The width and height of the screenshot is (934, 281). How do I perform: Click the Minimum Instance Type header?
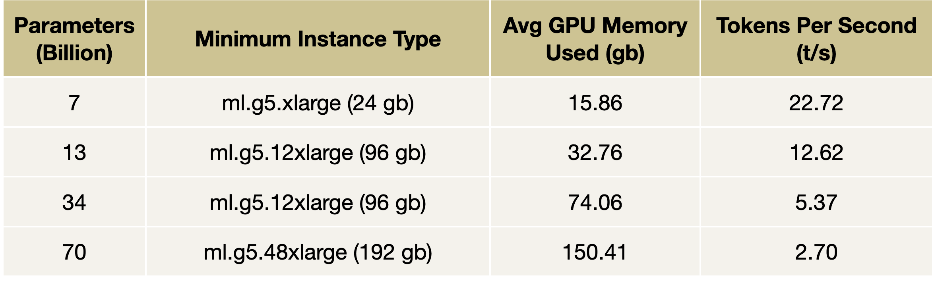coord(318,39)
